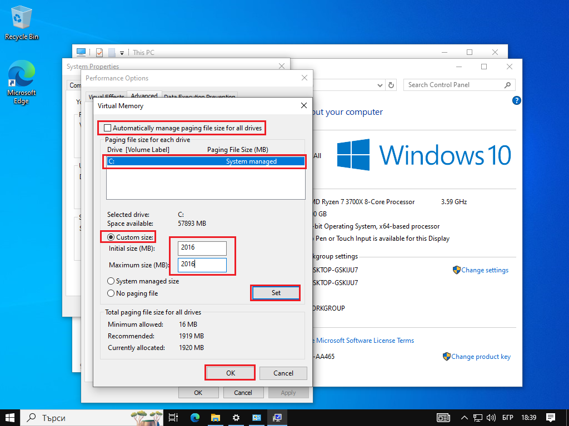Open the Windows Start menu
The image size is (569, 426).
pyautogui.click(x=10, y=418)
